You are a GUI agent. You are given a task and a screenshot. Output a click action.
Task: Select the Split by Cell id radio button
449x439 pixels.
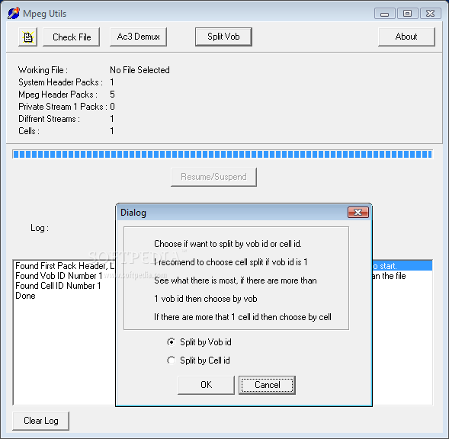tap(198, 360)
